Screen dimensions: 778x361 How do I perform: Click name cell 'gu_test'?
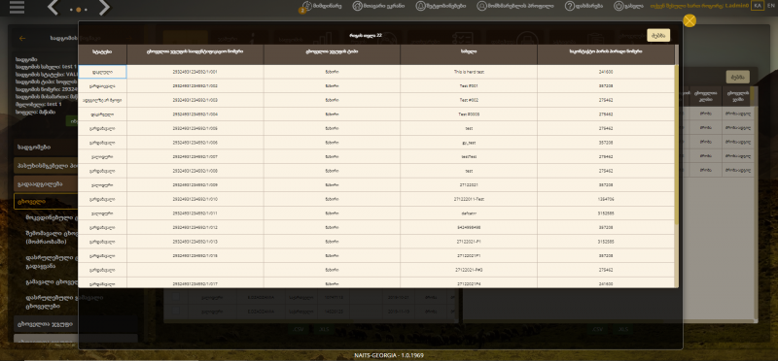click(x=469, y=143)
